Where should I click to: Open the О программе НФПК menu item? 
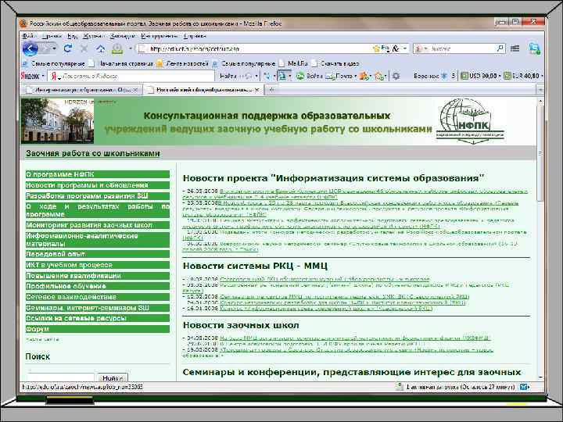[97, 174]
